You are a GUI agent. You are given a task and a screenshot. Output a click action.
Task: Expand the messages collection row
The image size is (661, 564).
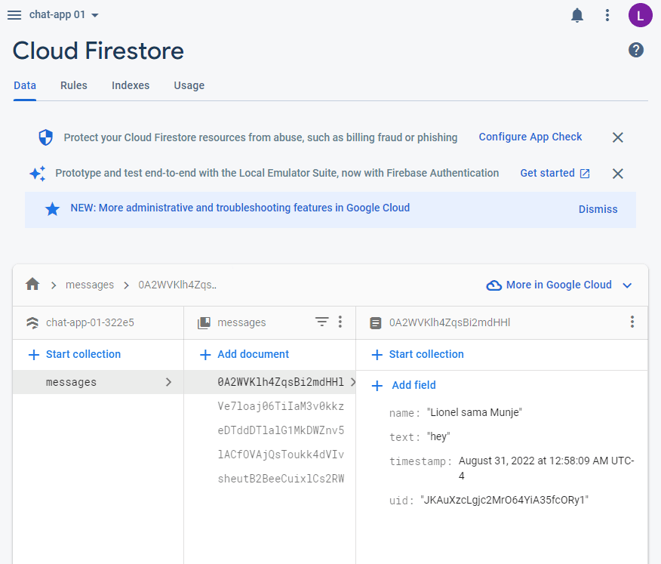(98, 382)
